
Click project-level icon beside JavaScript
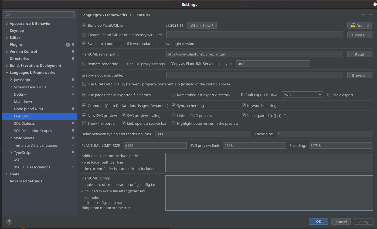click(x=73, y=80)
